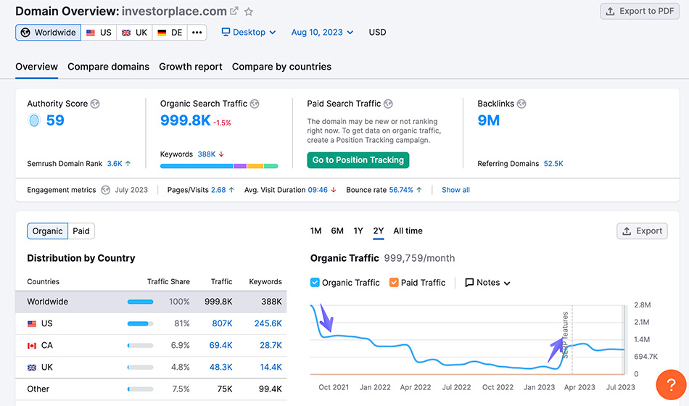Click the blue segment of keywords bar

point(197,166)
